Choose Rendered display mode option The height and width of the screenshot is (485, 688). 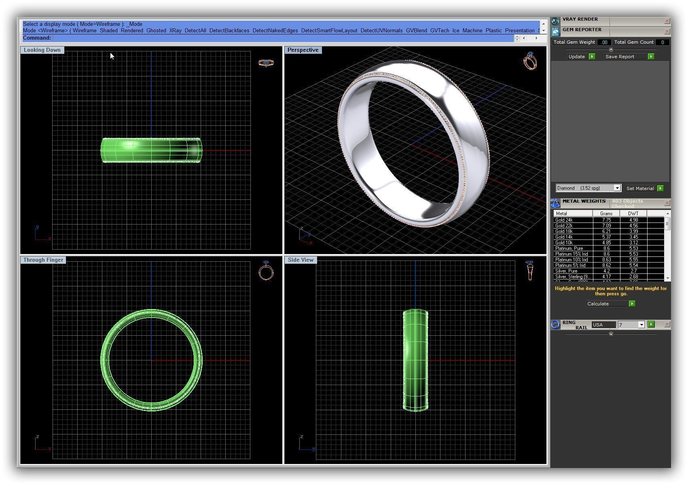click(x=132, y=30)
